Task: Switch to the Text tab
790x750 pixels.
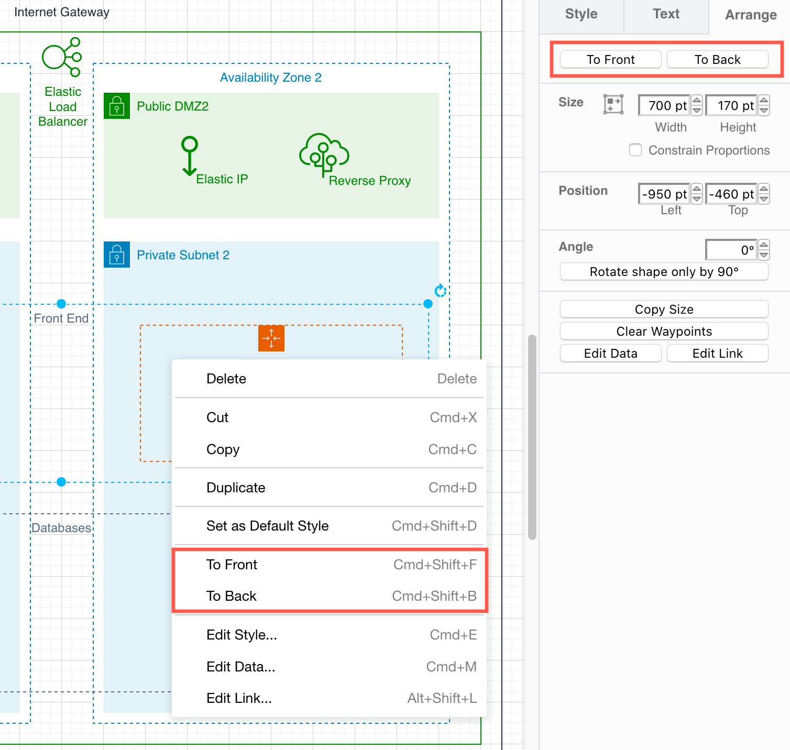Action: tap(665, 14)
